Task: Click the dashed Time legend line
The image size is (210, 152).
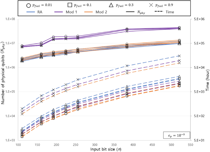Action: (x=159, y=12)
